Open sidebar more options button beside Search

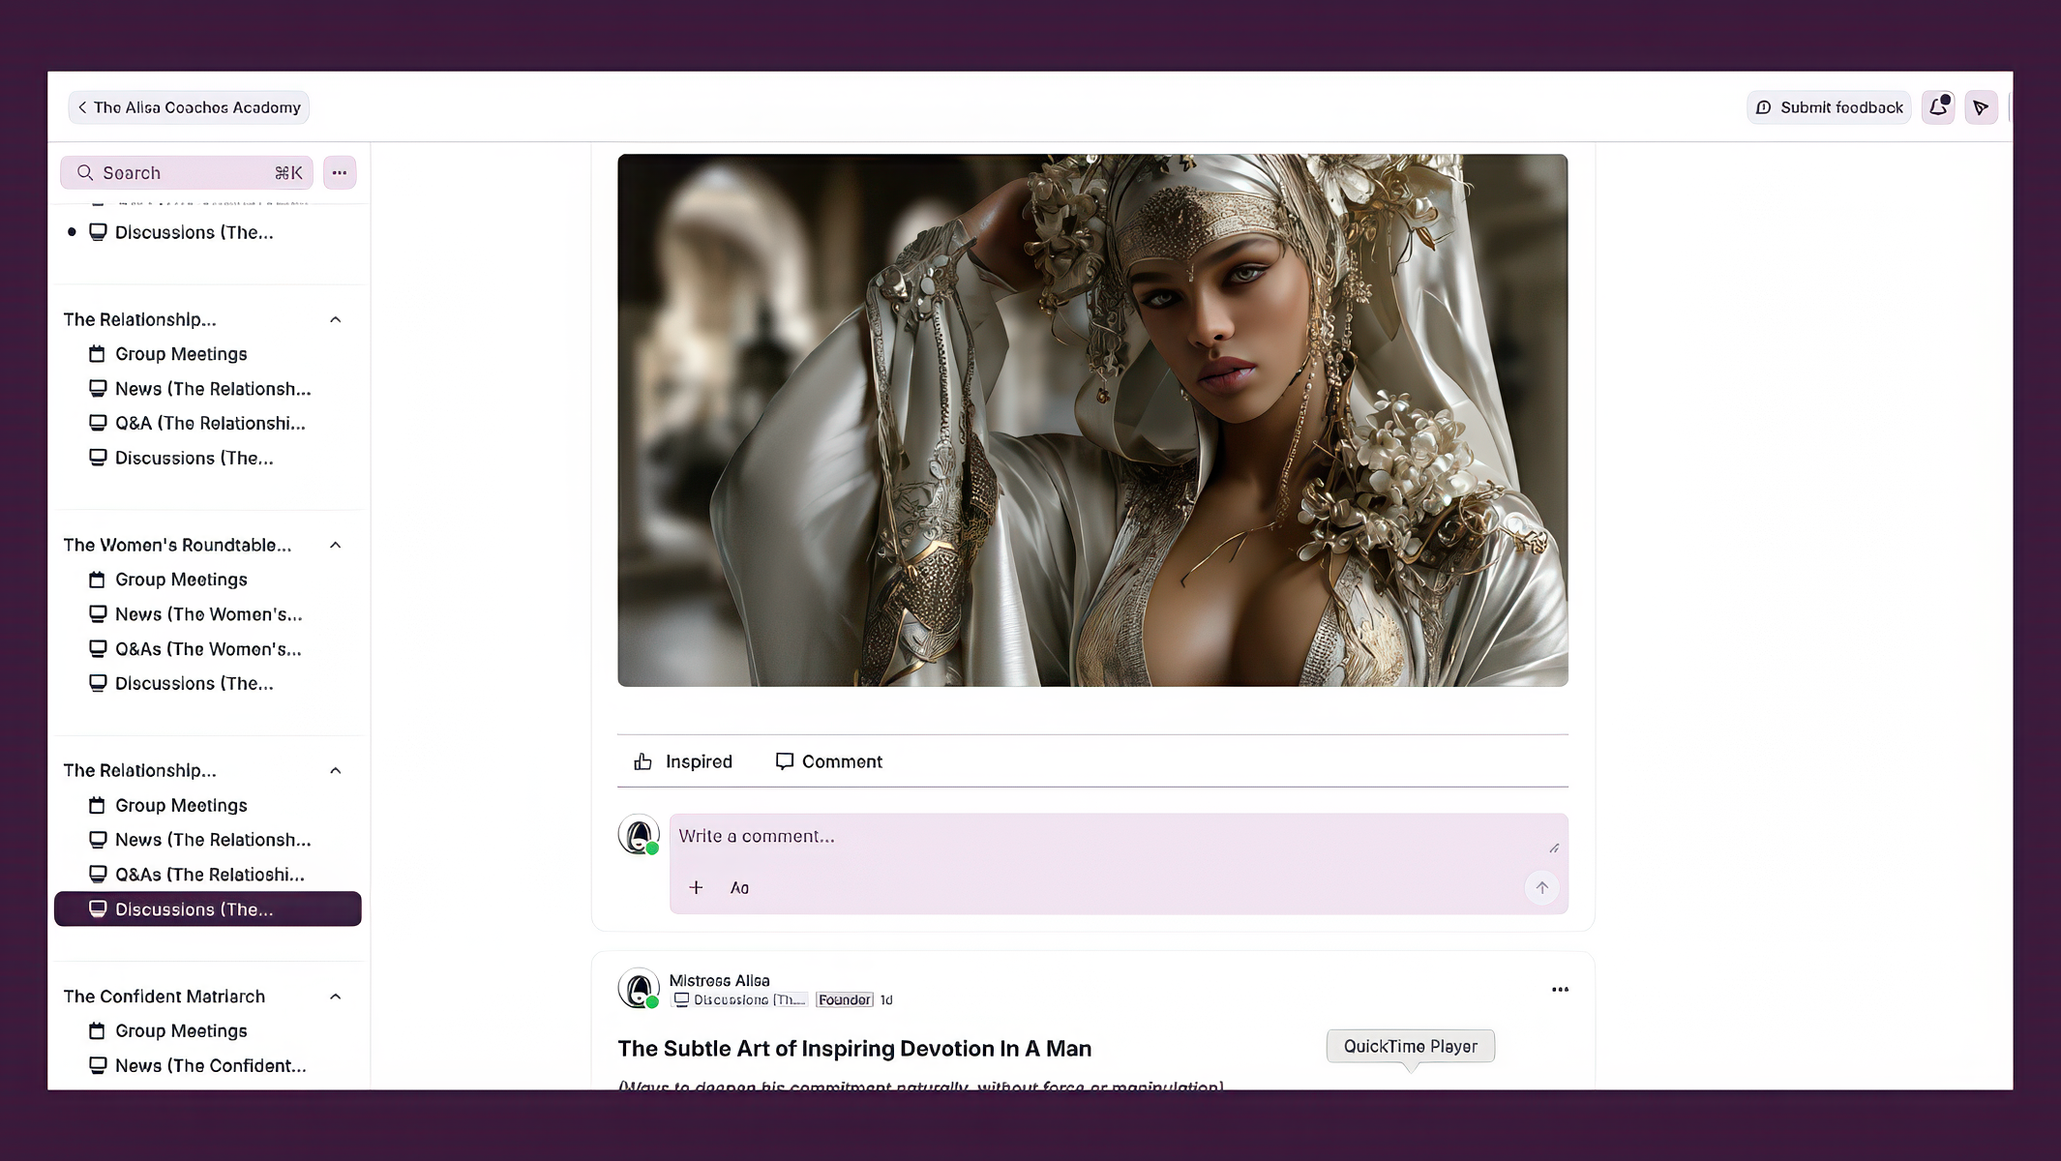tap(340, 172)
